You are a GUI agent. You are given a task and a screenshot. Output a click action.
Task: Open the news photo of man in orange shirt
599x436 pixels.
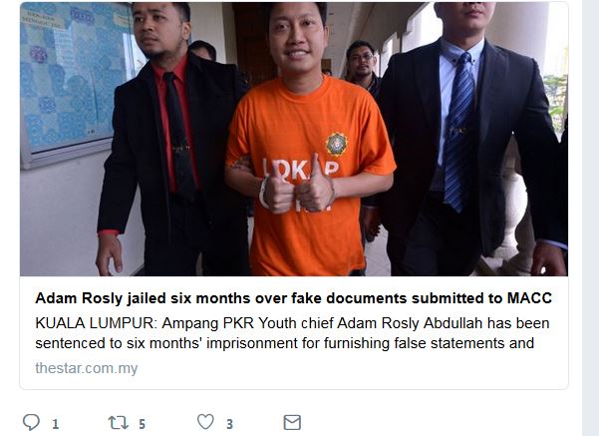click(294, 139)
